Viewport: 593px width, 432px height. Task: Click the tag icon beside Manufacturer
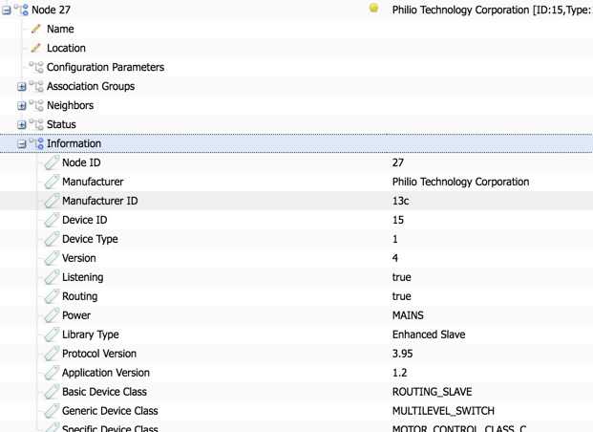tap(52, 182)
